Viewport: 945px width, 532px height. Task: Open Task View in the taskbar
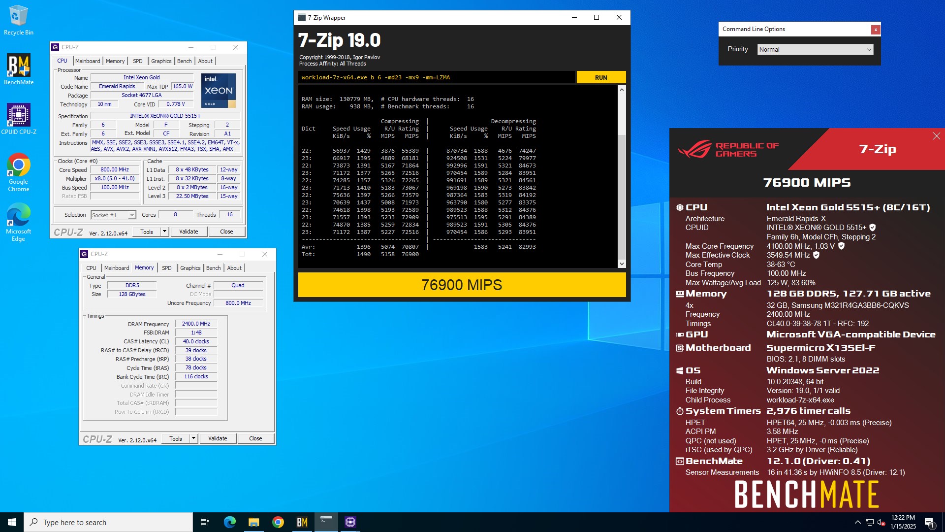coord(205,522)
